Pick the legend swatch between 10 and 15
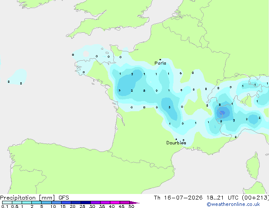The image size is (269, 208). coord(56,202)
